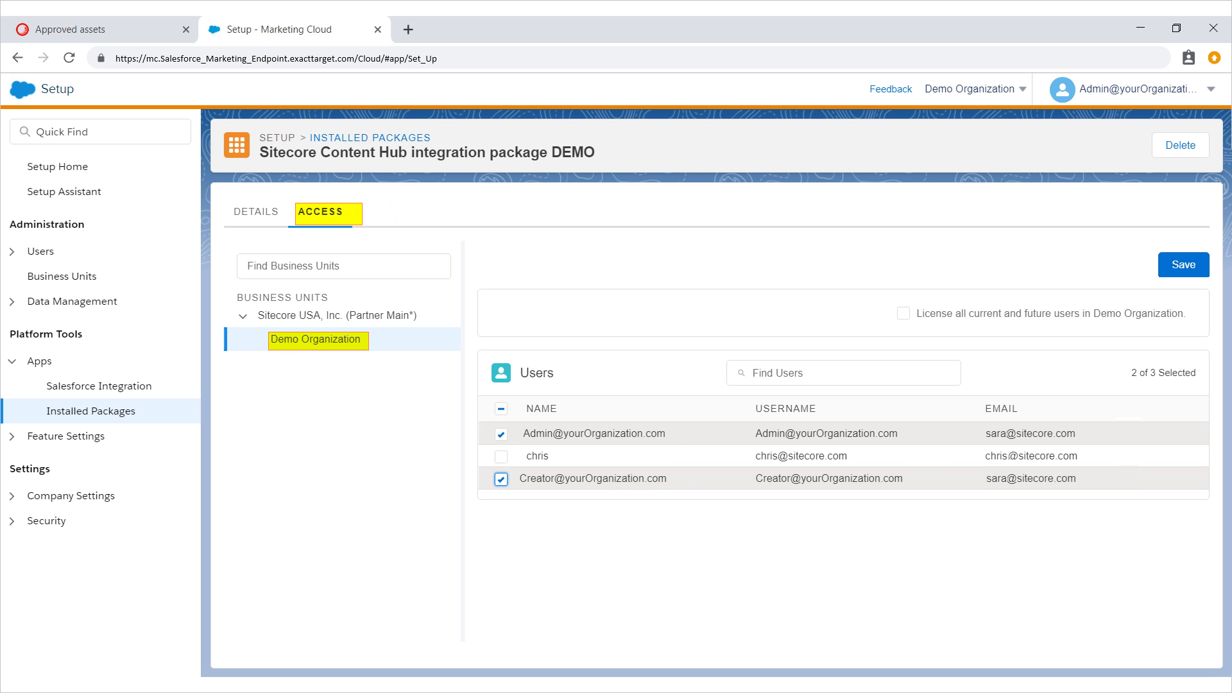The image size is (1232, 693).
Task: Select the Demo Organization business unit
Action: tap(343, 339)
